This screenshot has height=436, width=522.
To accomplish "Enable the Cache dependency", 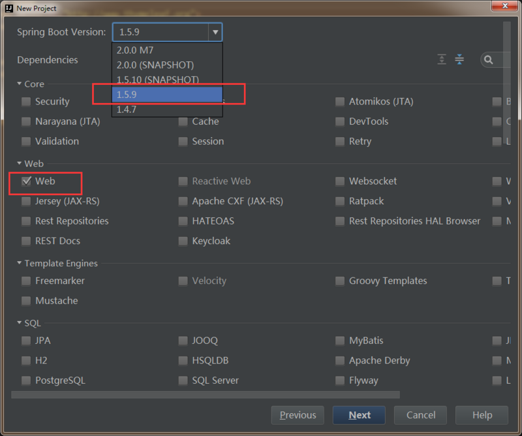I will pyautogui.click(x=183, y=121).
